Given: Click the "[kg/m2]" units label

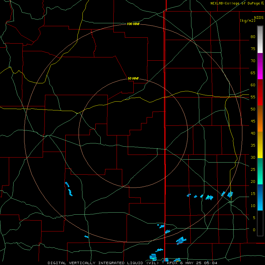Looking at the screenshot, I should pyautogui.click(x=248, y=21).
